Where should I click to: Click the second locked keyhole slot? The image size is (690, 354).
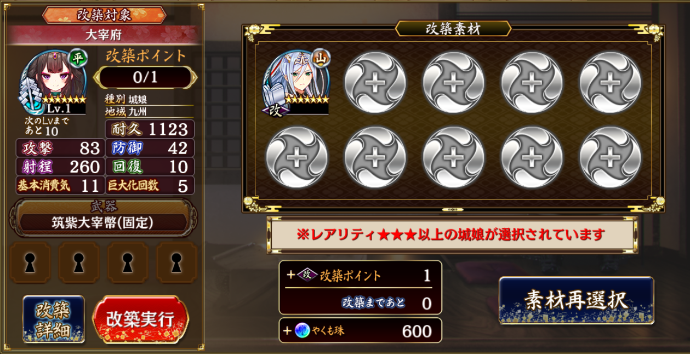79,263
